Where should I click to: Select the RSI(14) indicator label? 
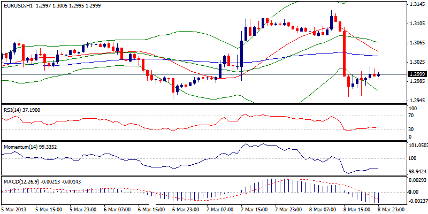point(13,110)
